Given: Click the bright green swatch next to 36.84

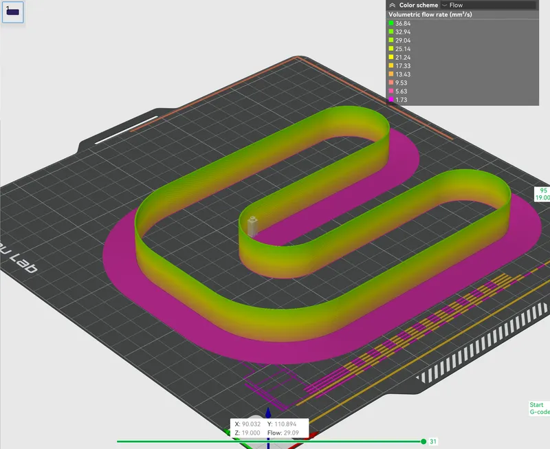Looking at the screenshot, I should [x=391, y=23].
